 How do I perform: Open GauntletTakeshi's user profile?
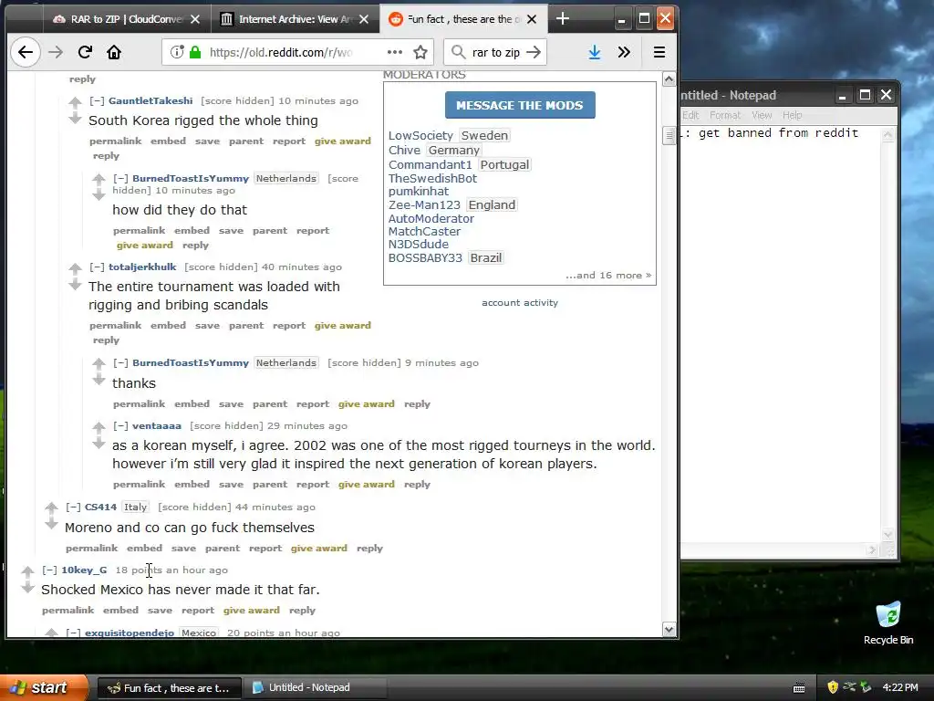coord(150,100)
